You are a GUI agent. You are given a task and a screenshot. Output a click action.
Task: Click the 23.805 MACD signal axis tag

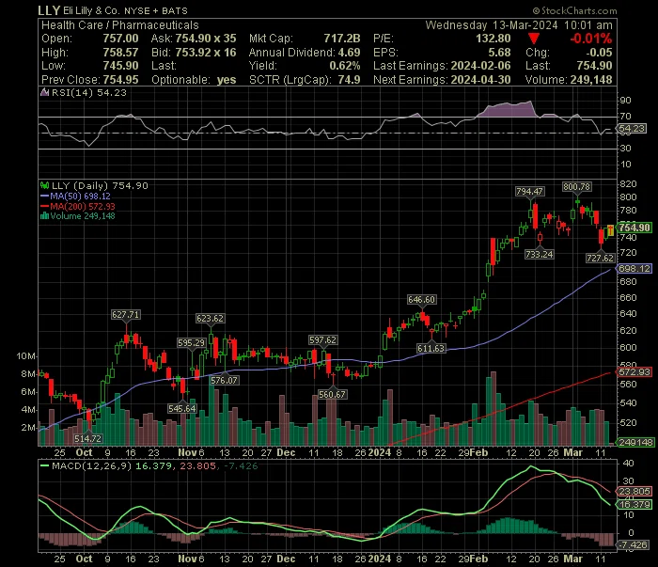634,492
